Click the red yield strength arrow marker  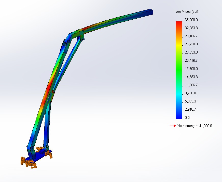point(173,126)
